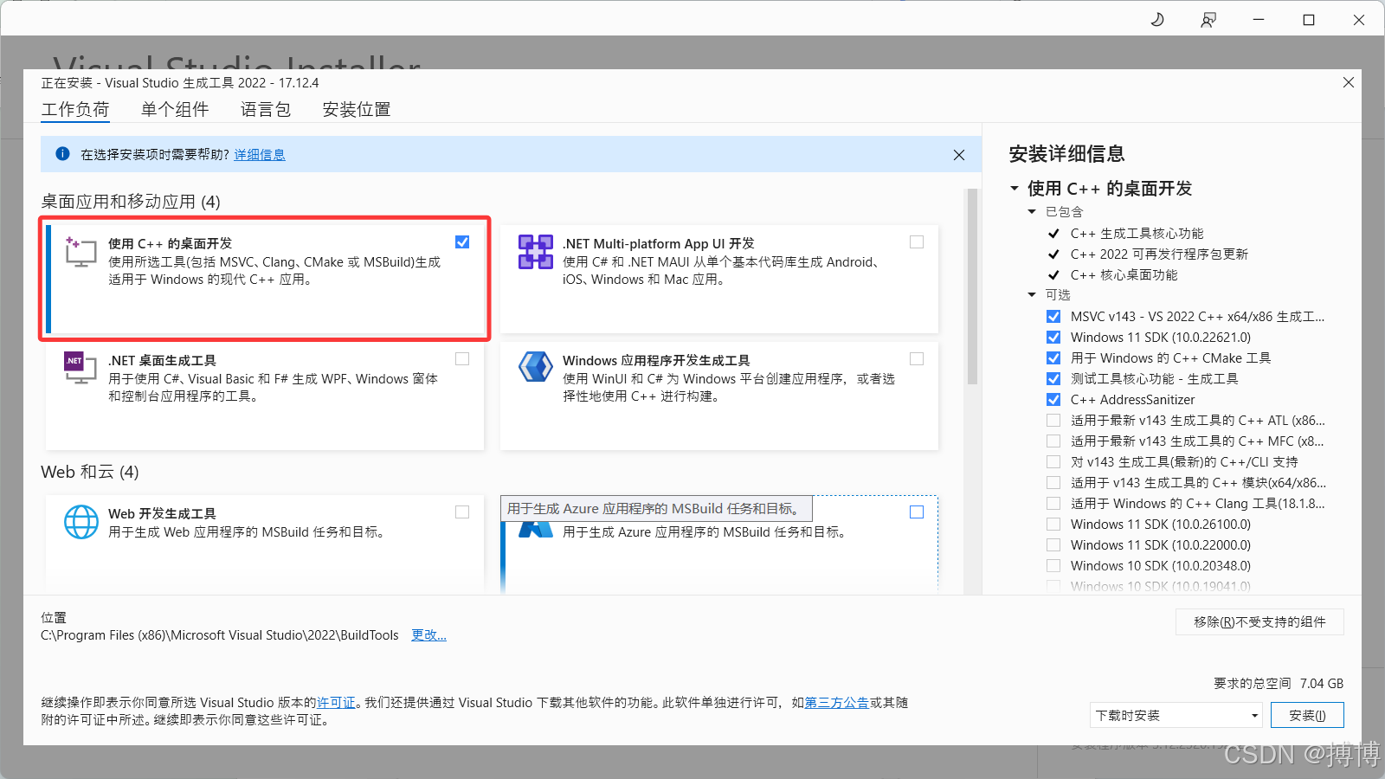Viewport: 1385px width, 779px height.
Task: Enable C++ ATL for v143 build tools
Action: click(x=1053, y=421)
